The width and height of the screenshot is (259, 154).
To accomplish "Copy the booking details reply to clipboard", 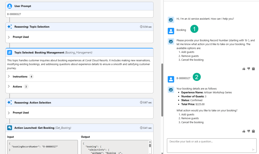I will click(253, 131).
